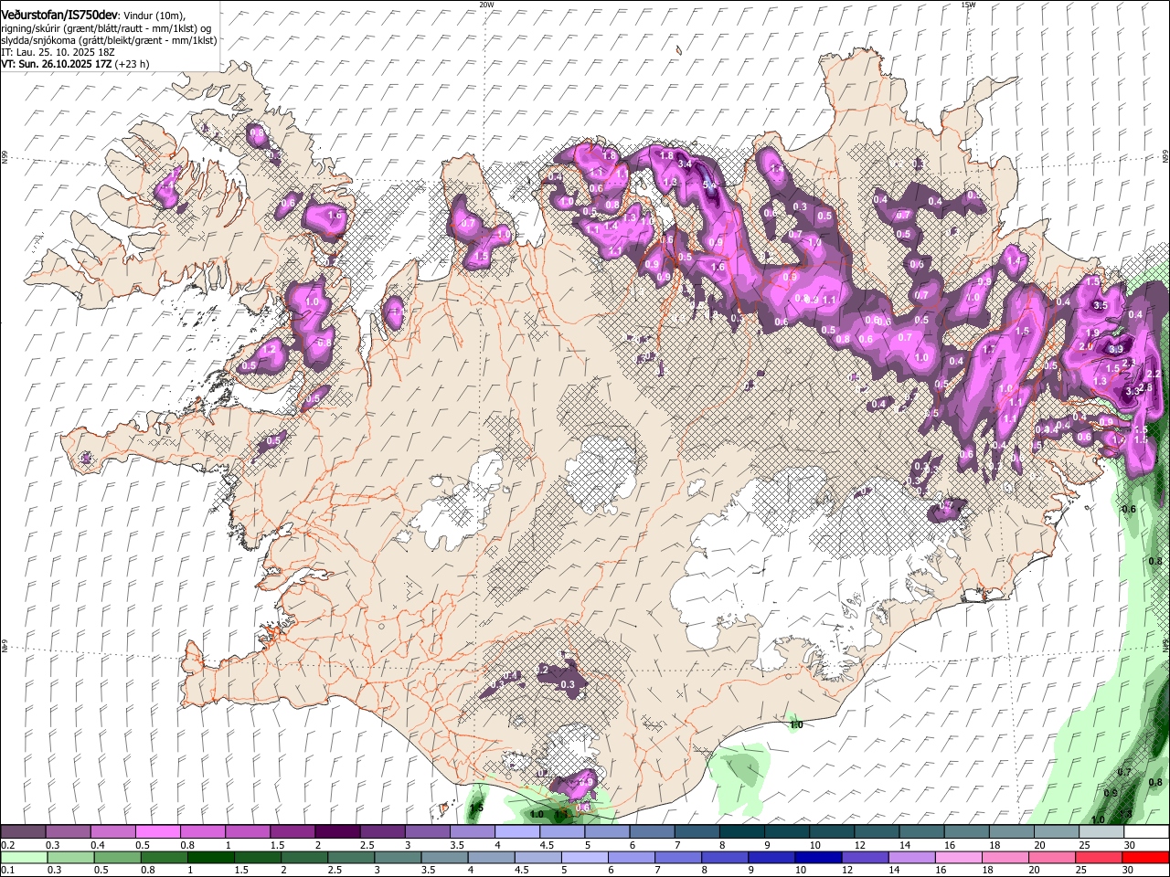Click the 1.9 snowfall value in the east
The image size is (1170, 877).
pos(1093,333)
